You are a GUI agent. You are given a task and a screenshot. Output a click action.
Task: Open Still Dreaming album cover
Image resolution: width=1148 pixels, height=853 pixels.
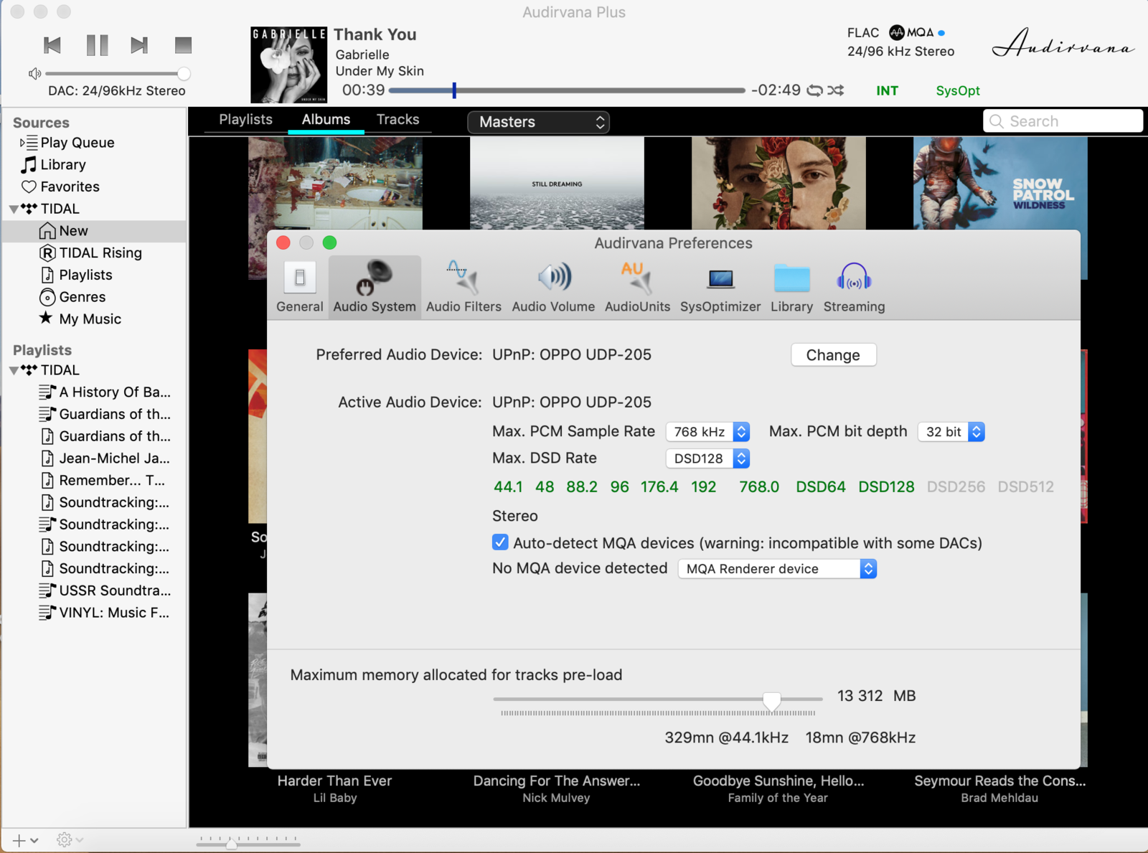click(x=557, y=183)
